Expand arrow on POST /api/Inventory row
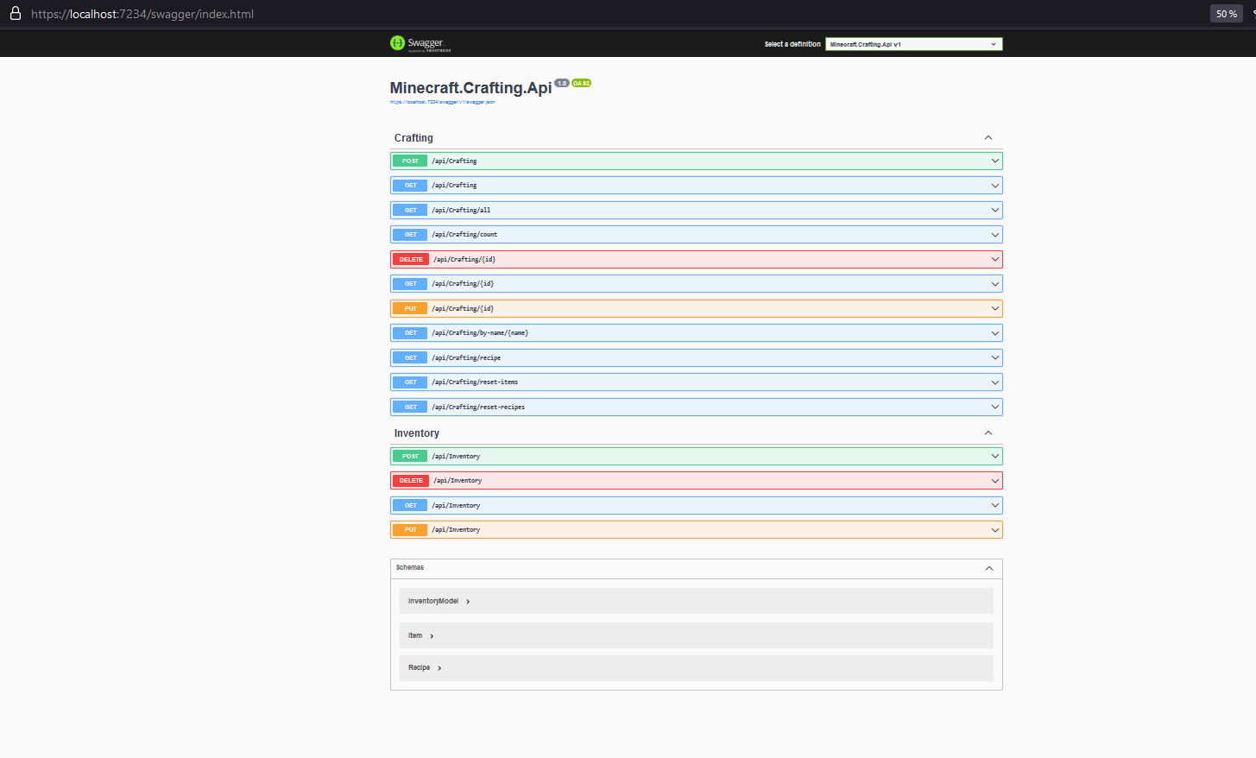This screenshot has width=1256, height=758. pos(995,456)
